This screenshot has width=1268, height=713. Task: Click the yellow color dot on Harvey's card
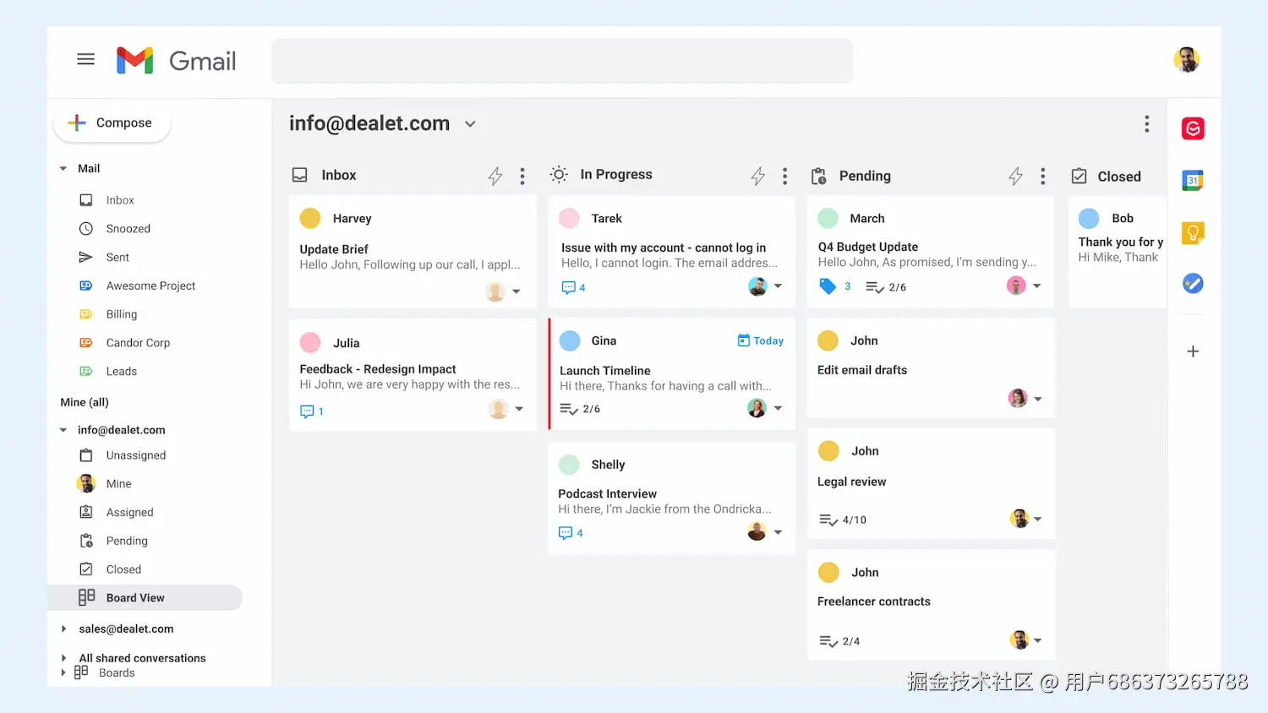(310, 218)
